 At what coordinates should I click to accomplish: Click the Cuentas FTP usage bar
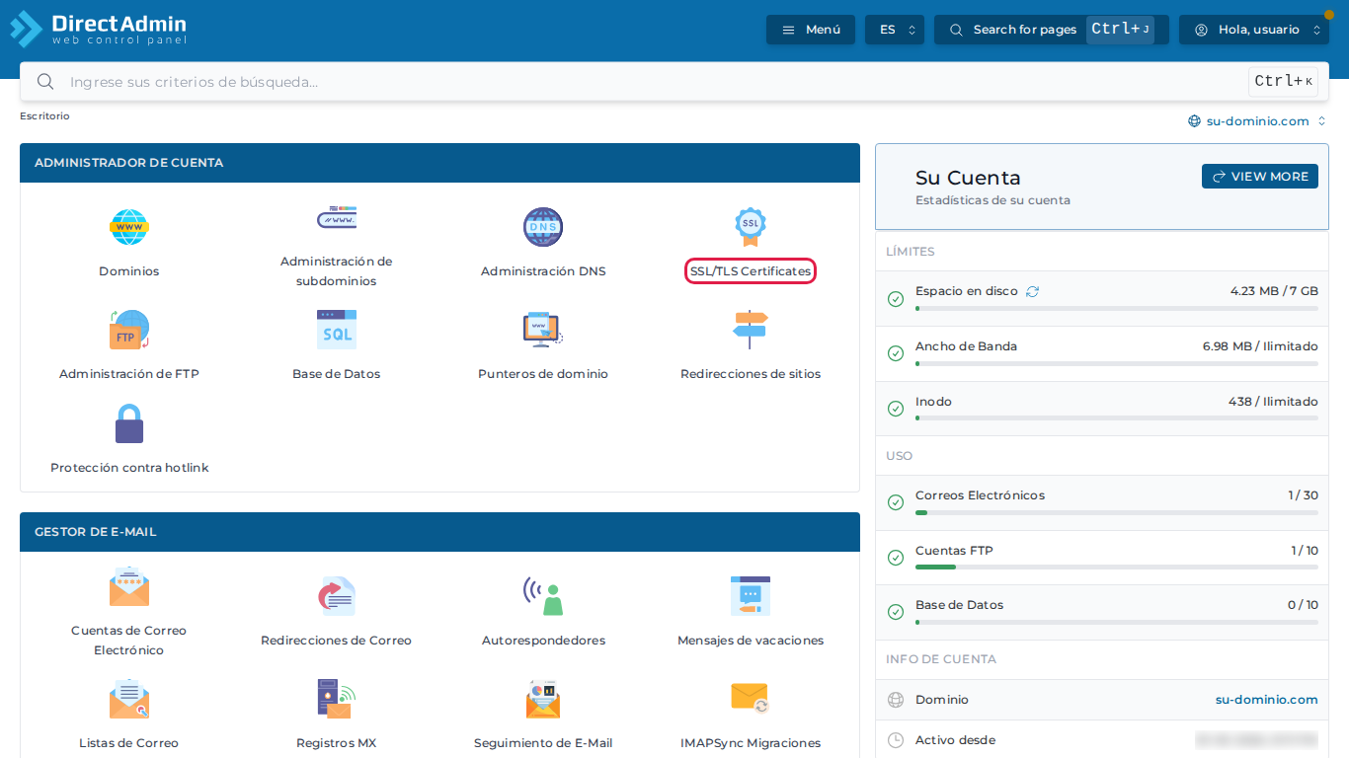1117,568
